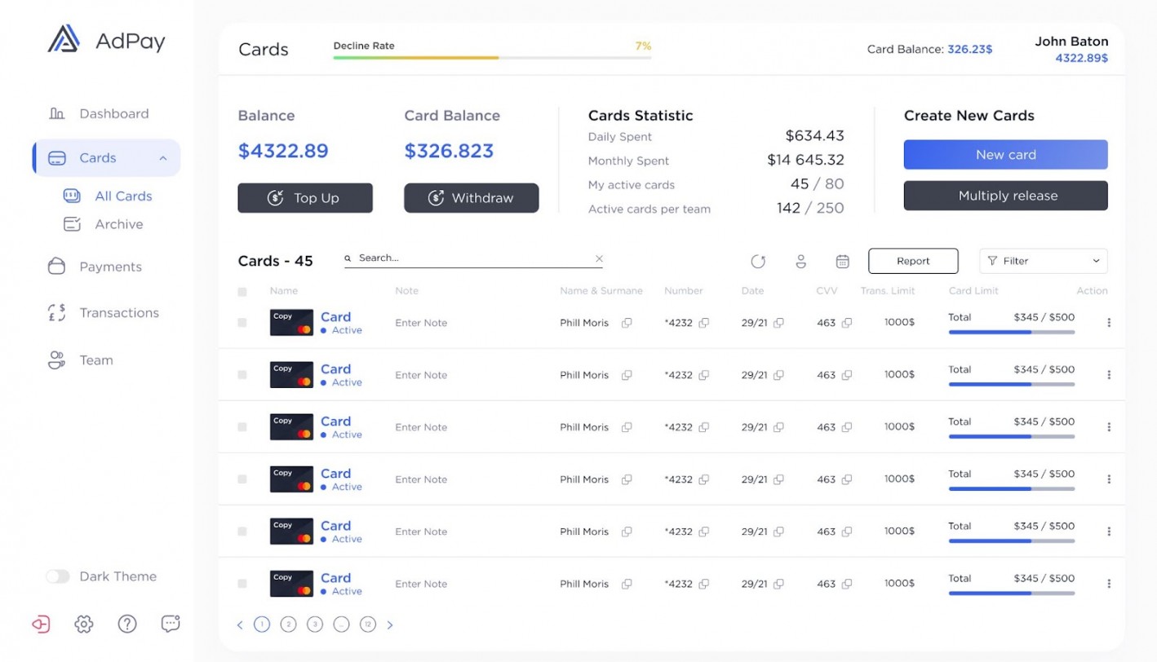Click the refresh cards icon
Screen dimensions: 1157x662
tap(758, 262)
